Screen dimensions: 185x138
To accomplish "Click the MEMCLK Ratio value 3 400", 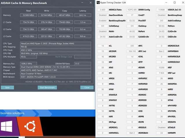I will 103,10.
